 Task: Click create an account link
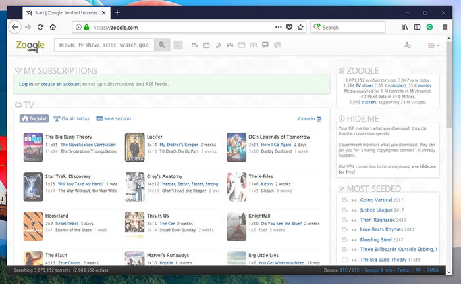pos(61,84)
